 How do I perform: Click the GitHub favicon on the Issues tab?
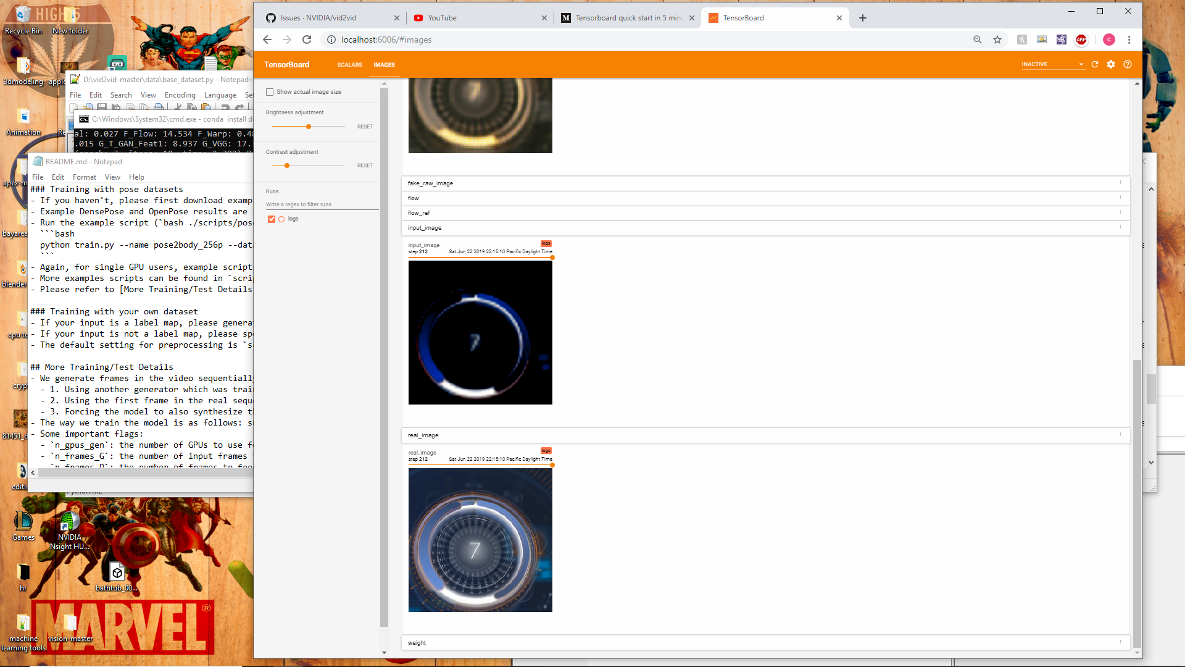tap(271, 18)
